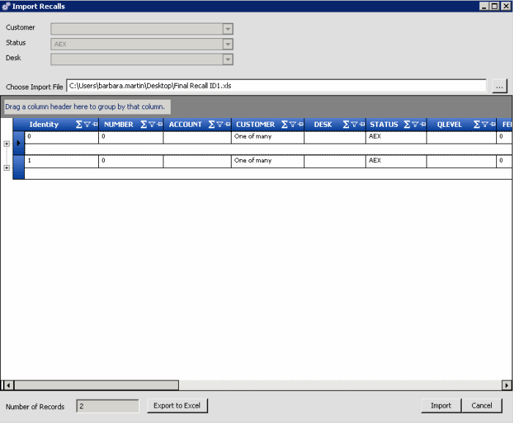
Task: Click the horizontal scrollbar right arrow
Action: [x=506, y=385]
